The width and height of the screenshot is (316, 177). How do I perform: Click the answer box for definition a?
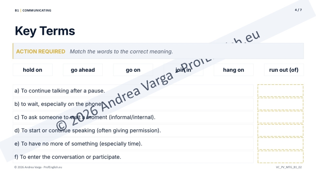click(280, 90)
